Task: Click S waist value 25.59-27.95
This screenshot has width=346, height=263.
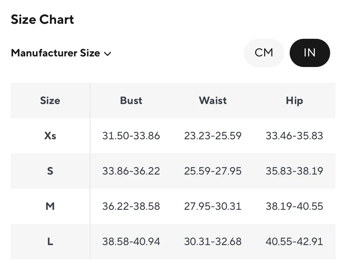Action: [x=213, y=171]
